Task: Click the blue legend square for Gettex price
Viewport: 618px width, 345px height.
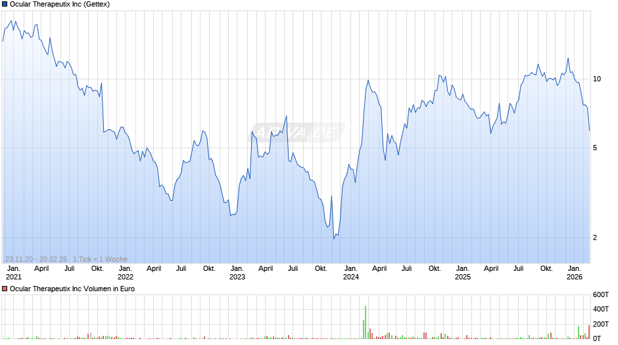Action: [5, 5]
